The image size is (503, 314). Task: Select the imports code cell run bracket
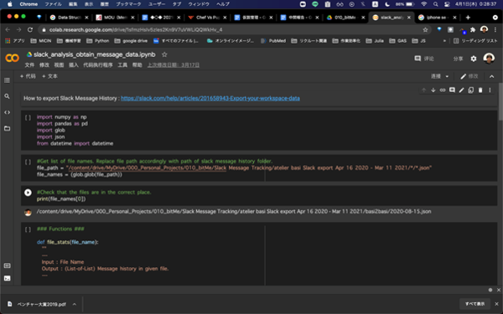coord(28,117)
